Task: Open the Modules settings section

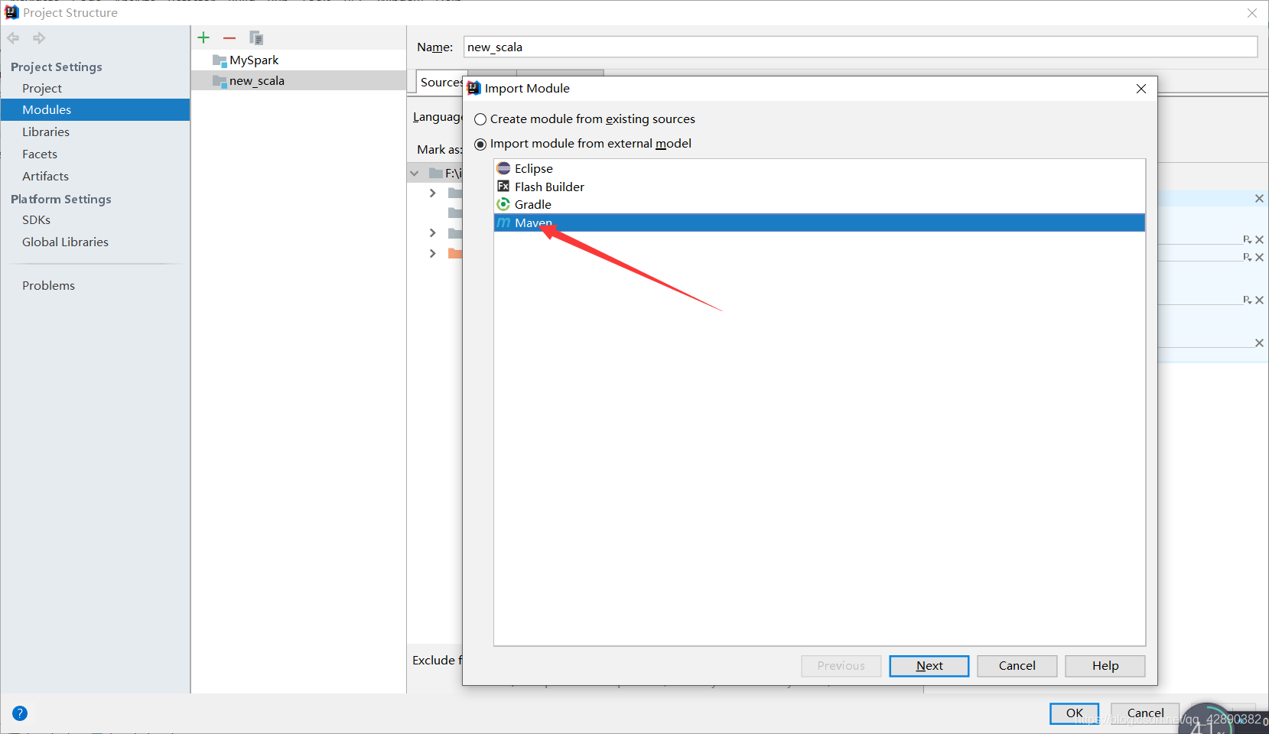Action: (x=47, y=110)
